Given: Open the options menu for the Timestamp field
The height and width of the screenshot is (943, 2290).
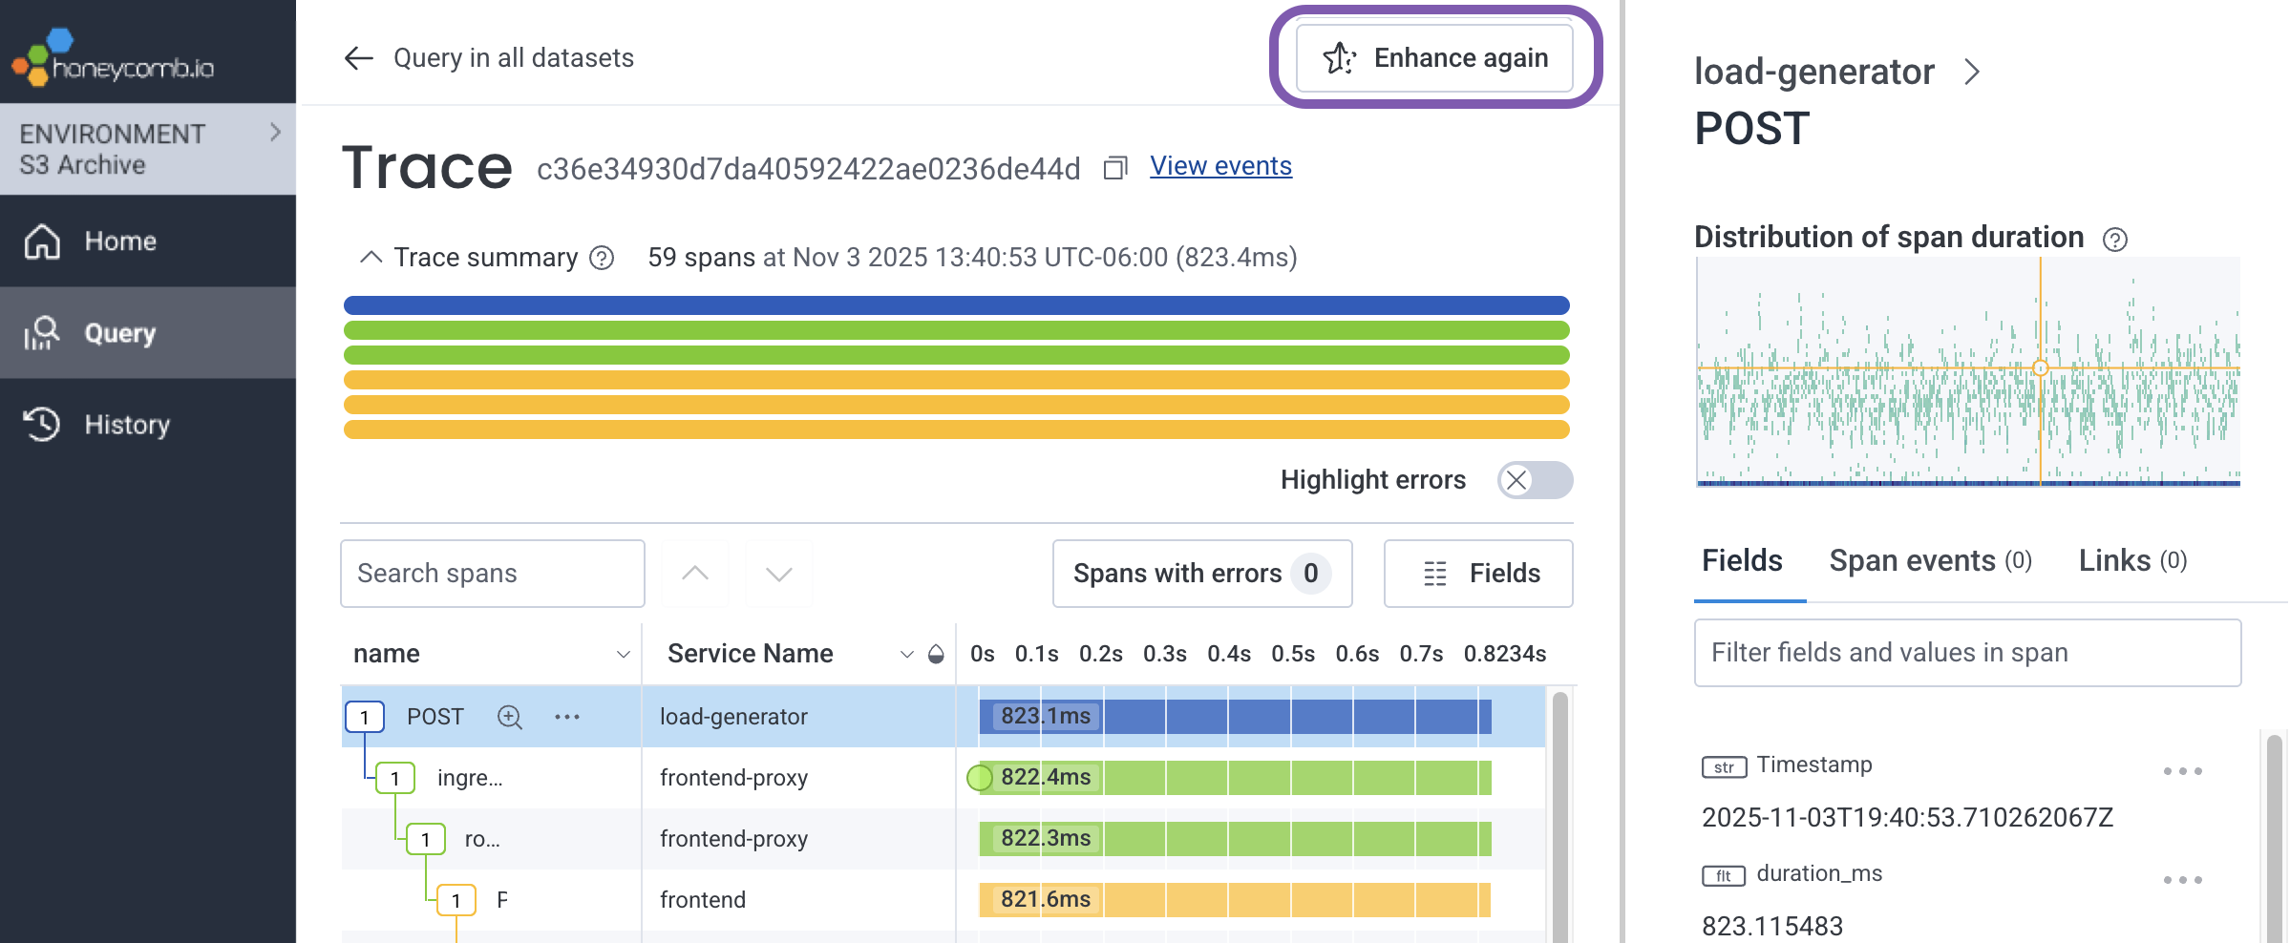Looking at the screenshot, I should pyautogui.click(x=2182, y=771).
